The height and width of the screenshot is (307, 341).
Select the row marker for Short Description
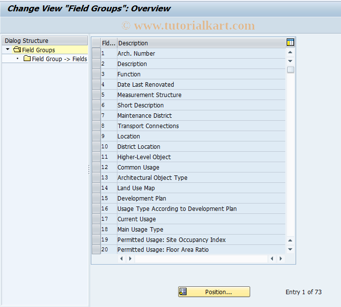tap(96, 105)
